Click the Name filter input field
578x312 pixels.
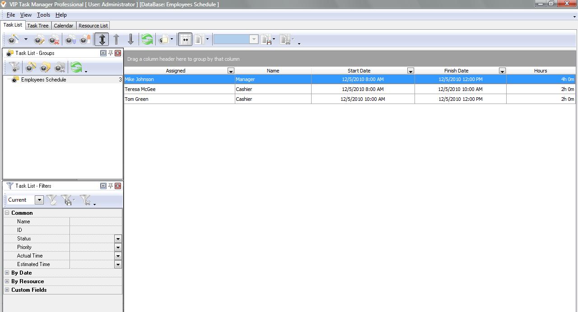(x=96, y=222)
